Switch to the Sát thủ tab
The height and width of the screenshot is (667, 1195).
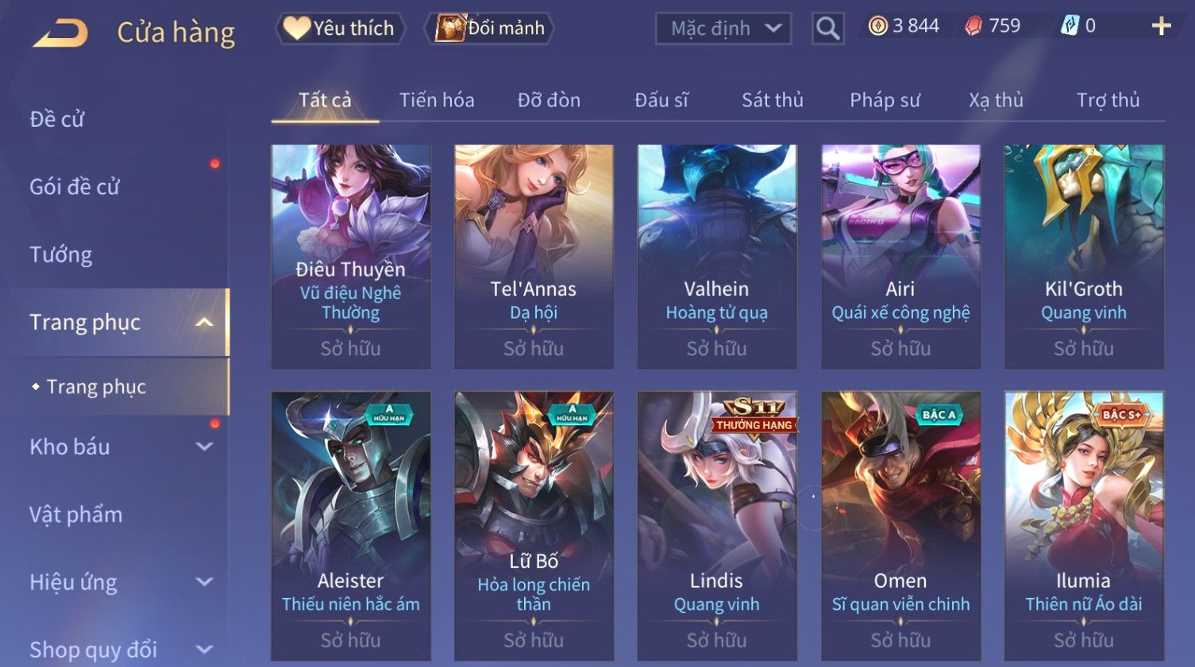(772, 100)
